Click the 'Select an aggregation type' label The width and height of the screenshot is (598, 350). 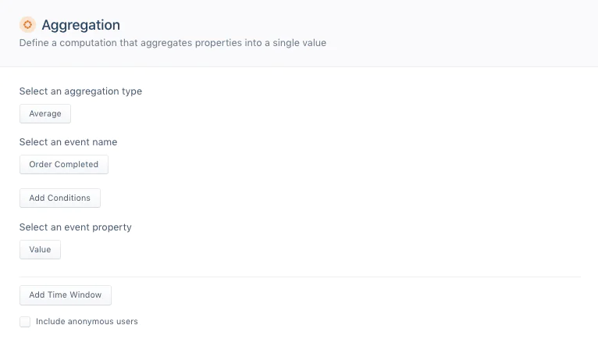(x=80, y=91)
